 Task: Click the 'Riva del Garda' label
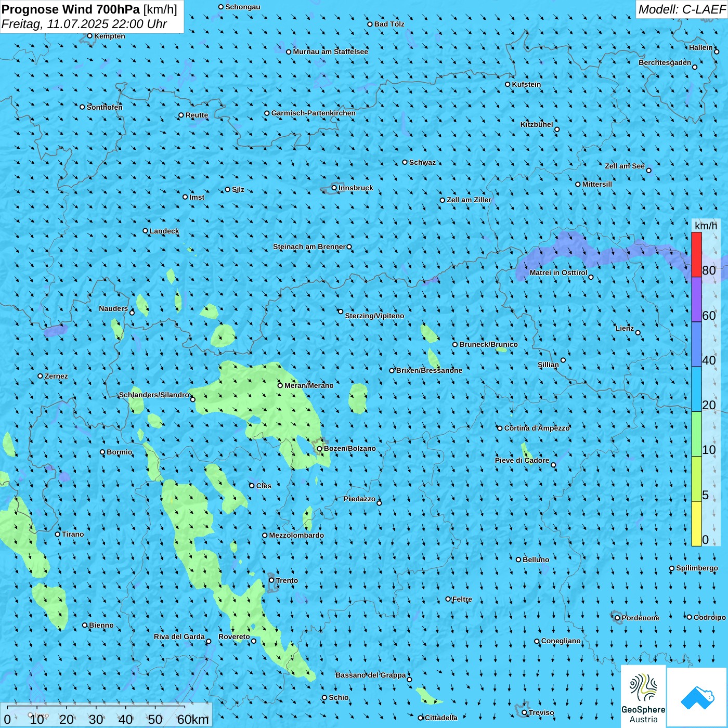tap(179, 636)
